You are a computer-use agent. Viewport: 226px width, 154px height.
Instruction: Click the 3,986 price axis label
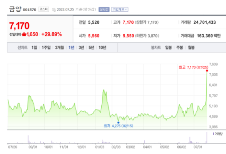point(214,127)
